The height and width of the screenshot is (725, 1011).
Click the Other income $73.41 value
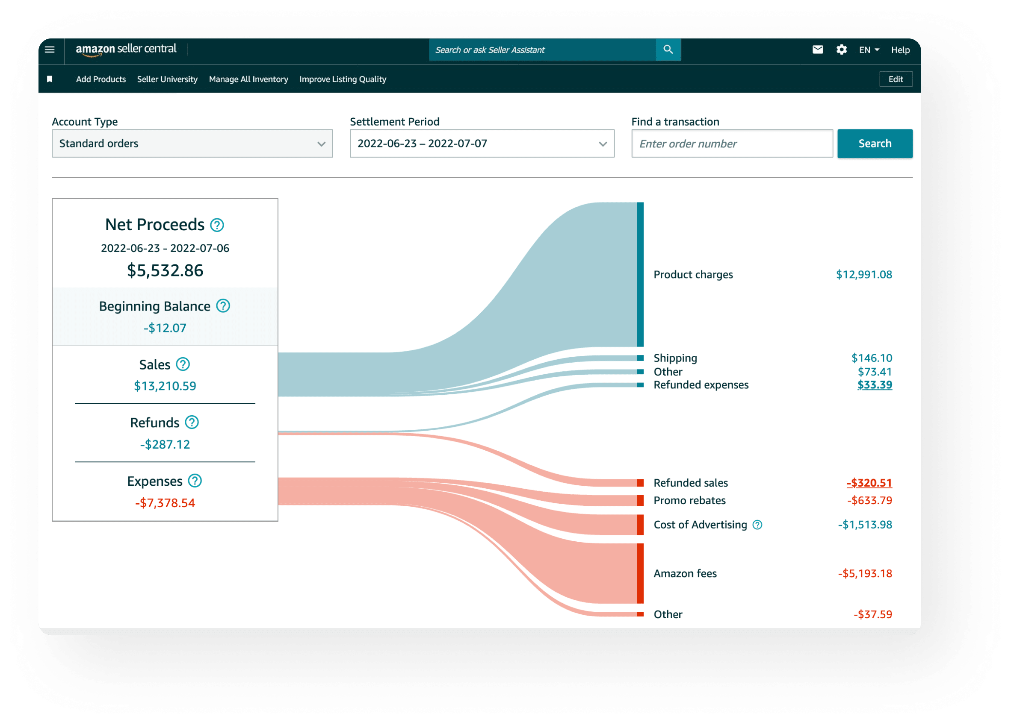875,372
